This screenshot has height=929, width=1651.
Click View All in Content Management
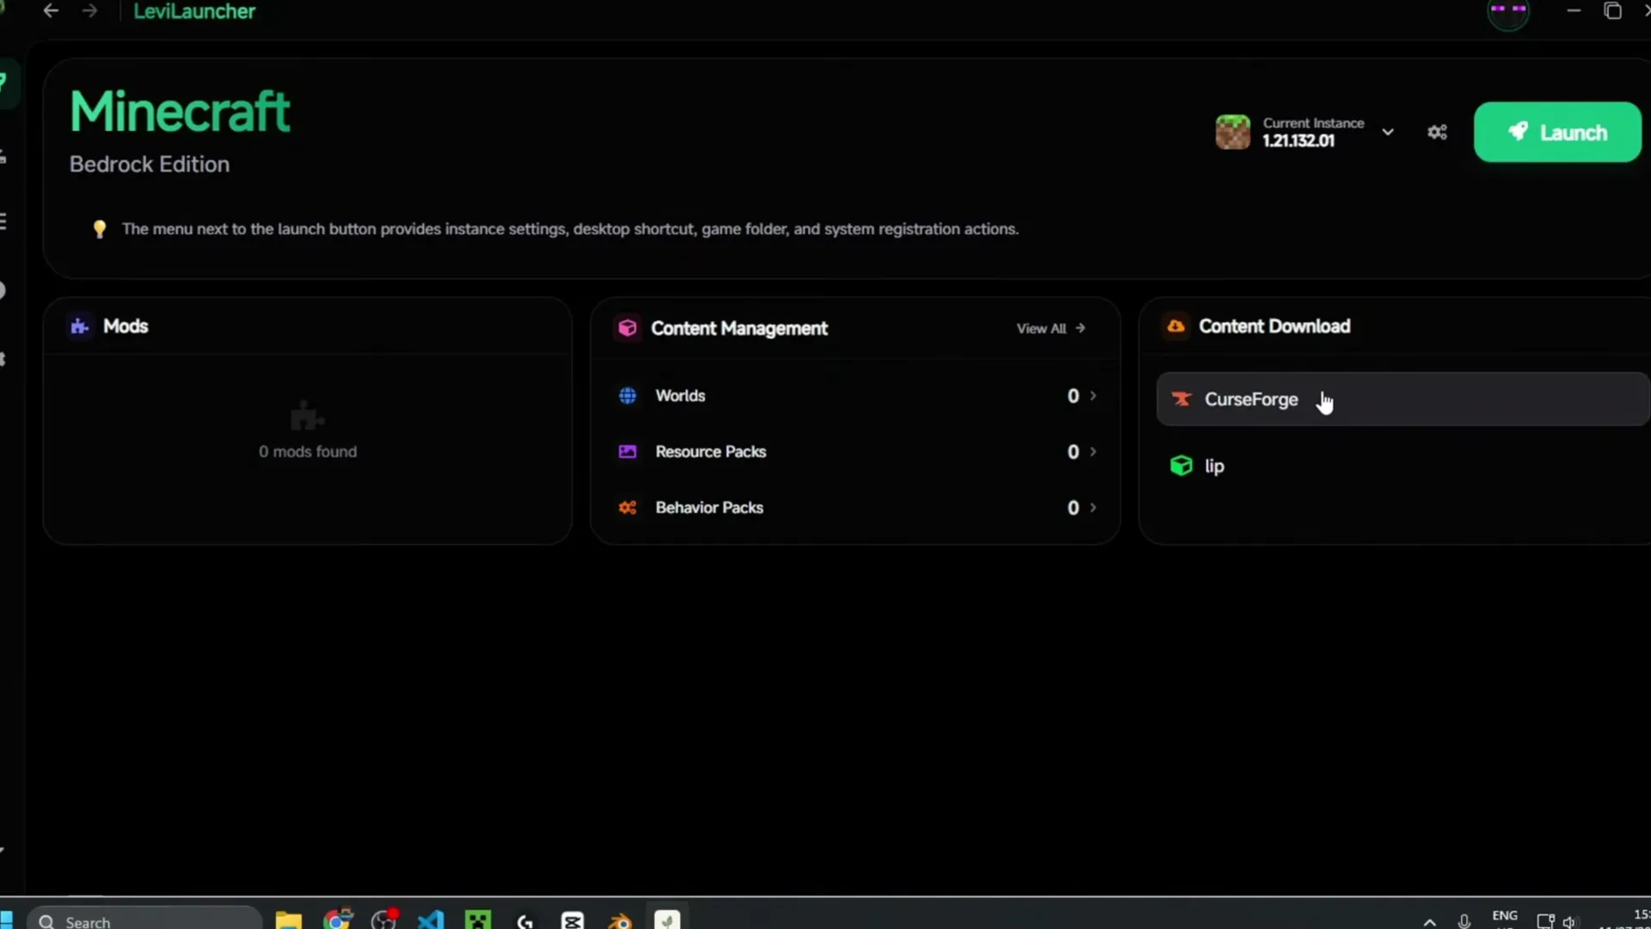point(1051,329)
